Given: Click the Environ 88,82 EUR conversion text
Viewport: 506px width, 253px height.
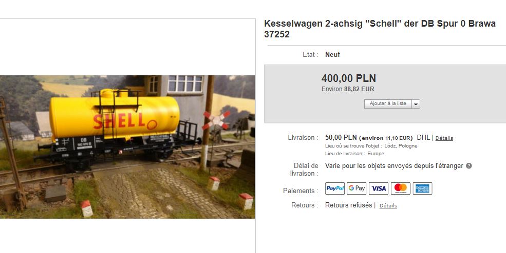Looking at the screenshot, I should [x=348, y=89].
